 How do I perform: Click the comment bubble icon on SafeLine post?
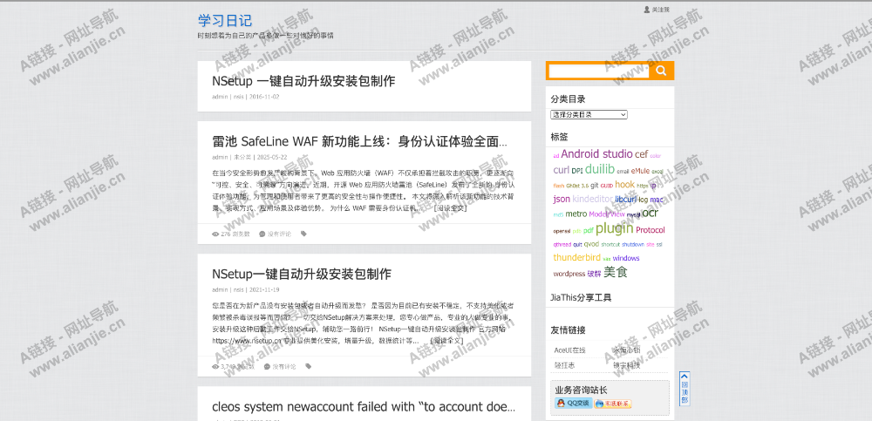[261, 234]
